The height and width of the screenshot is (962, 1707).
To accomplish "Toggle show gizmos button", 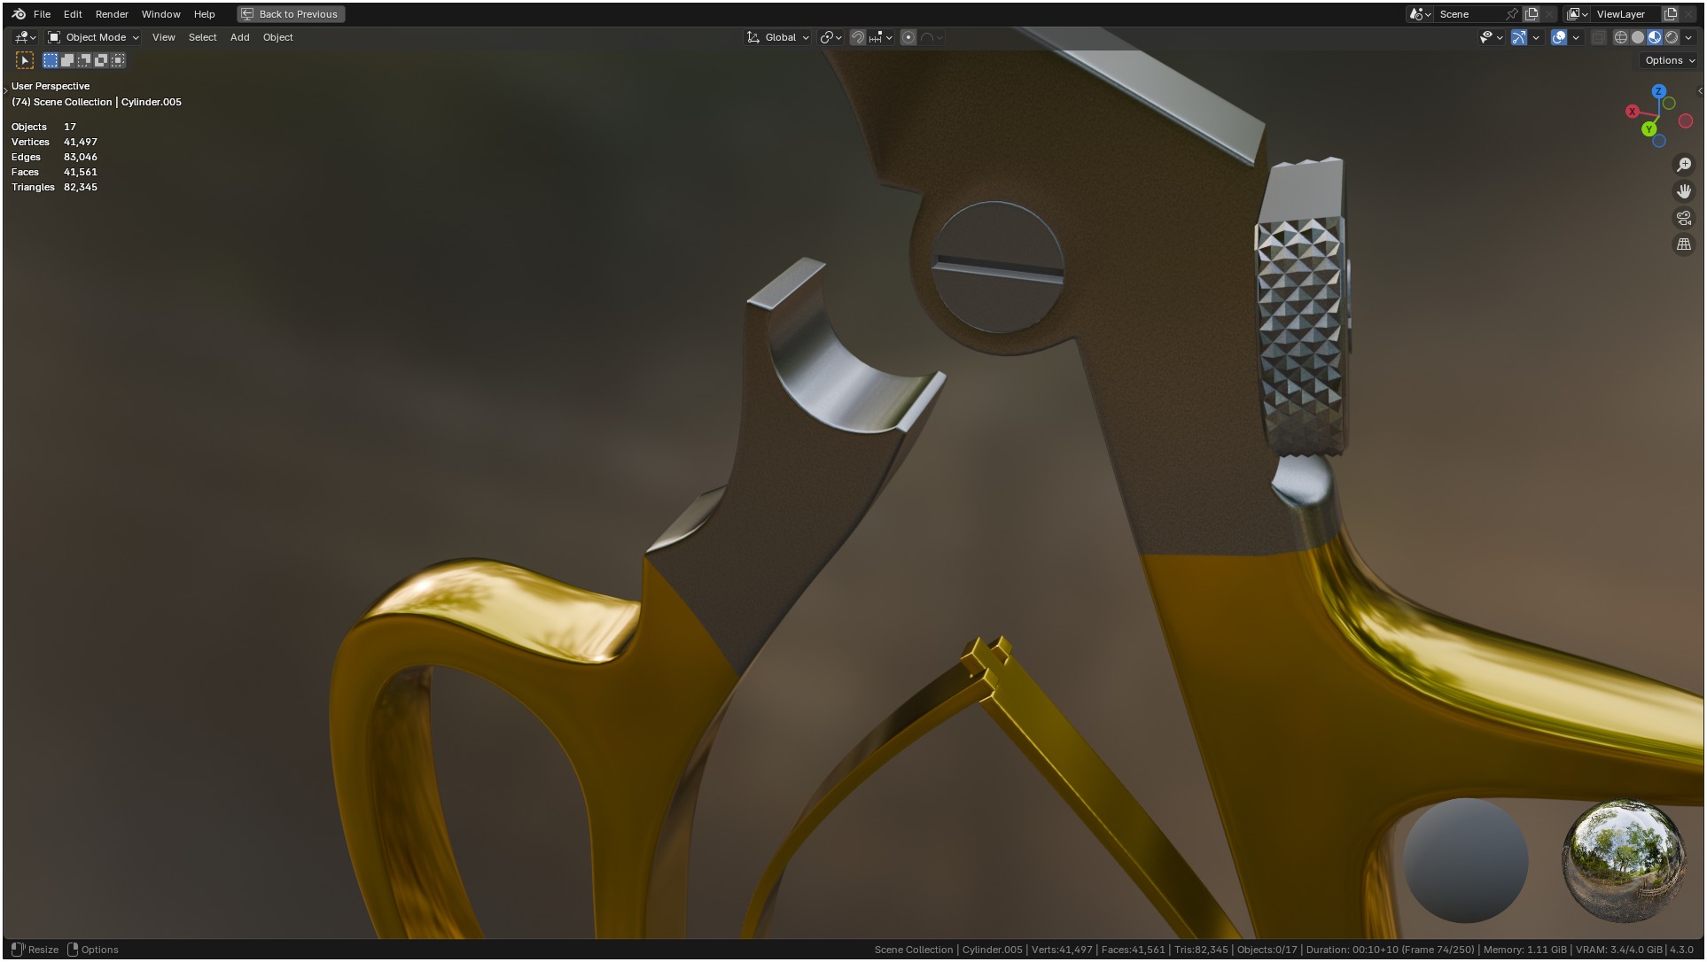I will [x=1519, y=37].
